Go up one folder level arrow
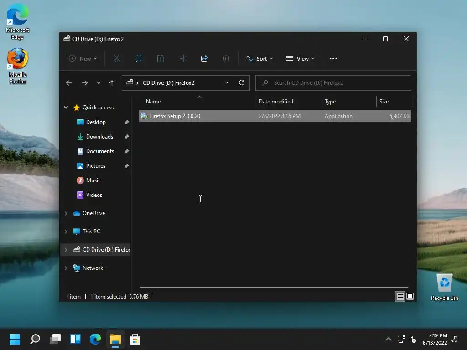 (112, 83)
